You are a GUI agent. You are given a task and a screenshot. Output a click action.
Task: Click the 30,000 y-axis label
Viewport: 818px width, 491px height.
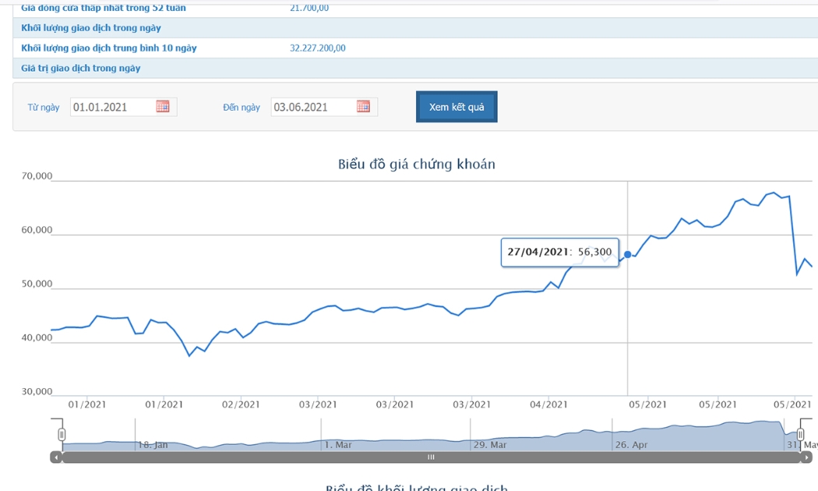pos(37,391)
